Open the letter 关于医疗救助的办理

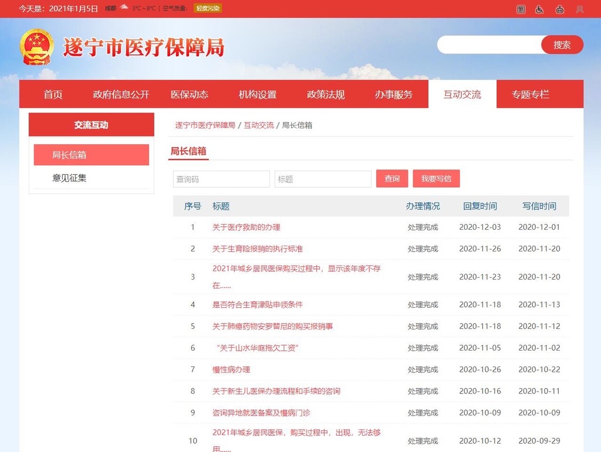[246, 227]
